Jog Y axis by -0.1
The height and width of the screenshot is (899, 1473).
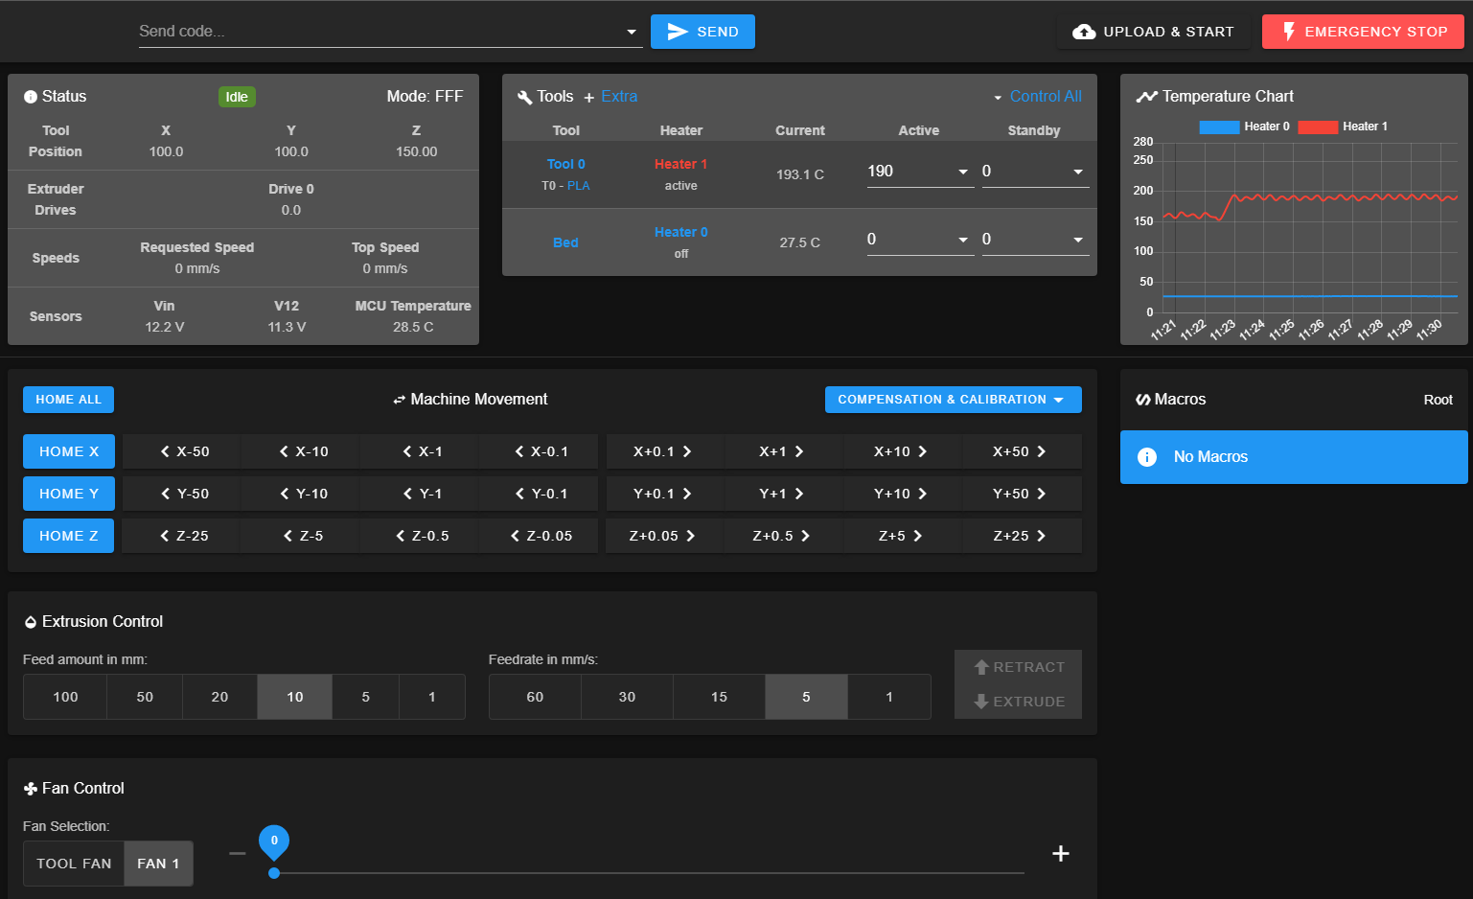540,494
